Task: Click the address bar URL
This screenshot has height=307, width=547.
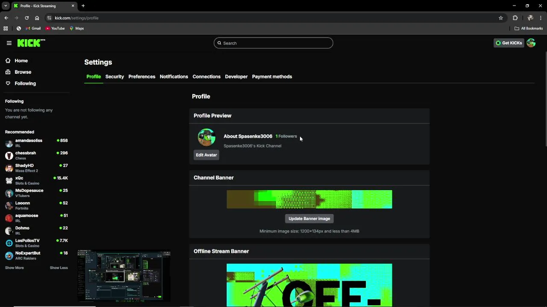Action: tap(77, 18)
